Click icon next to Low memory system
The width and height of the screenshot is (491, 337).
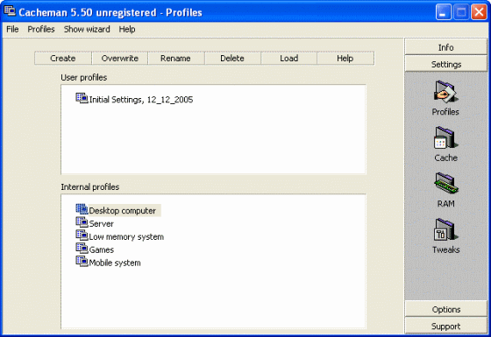[x=82, y=235]
